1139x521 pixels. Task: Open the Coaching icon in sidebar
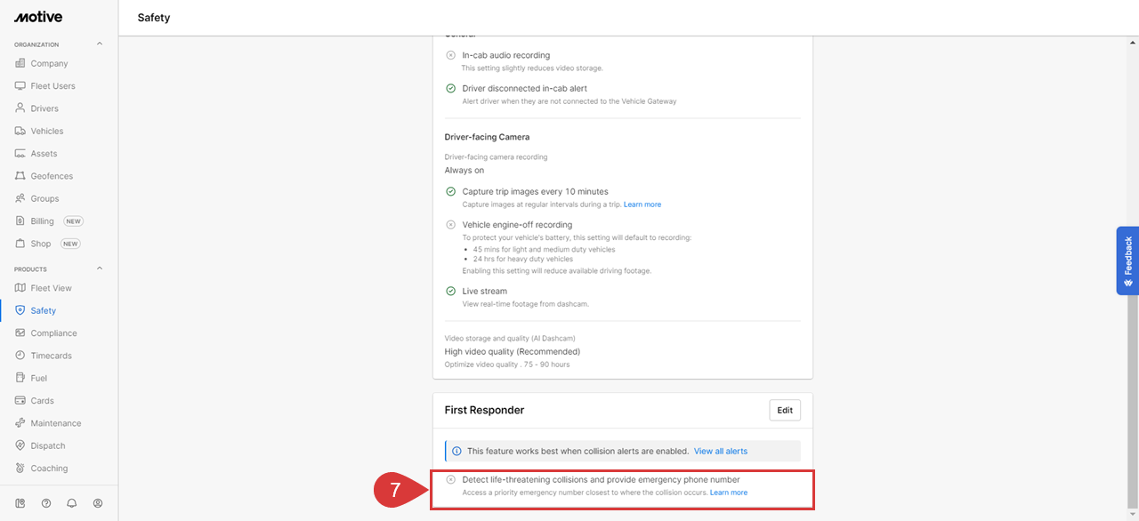pos(20,469)
